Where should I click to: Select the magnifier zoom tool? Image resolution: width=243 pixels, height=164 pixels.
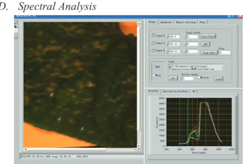[x=16, y=23]
